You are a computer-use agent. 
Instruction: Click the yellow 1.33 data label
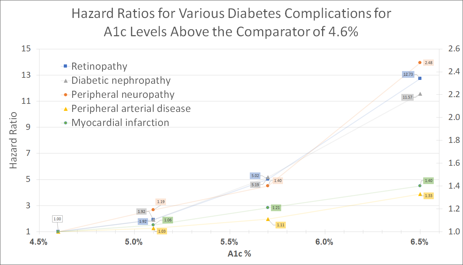[x=429, y=196]
